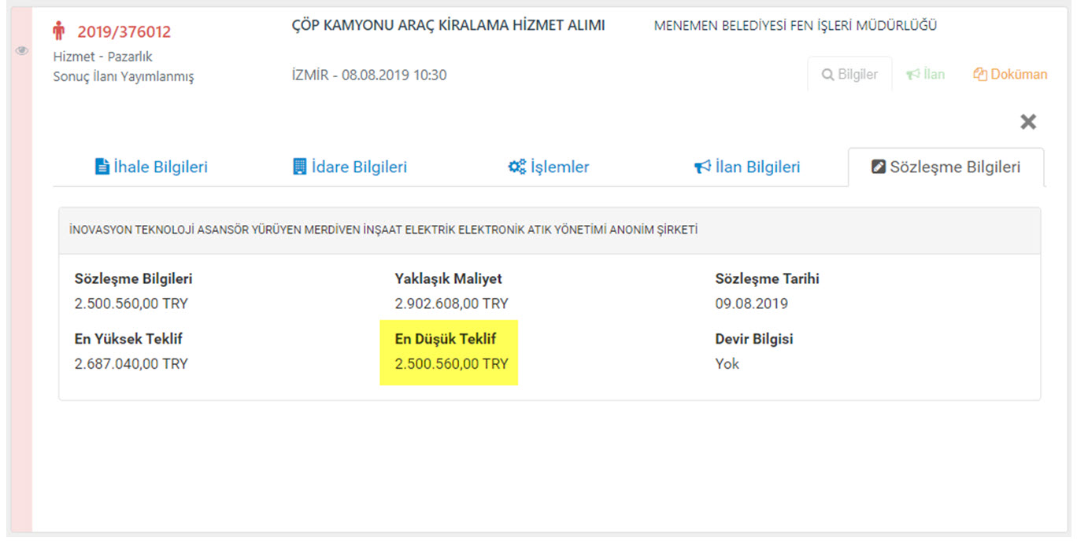Click the Sonuç İlanı Yayımlanmış status text

124,77
